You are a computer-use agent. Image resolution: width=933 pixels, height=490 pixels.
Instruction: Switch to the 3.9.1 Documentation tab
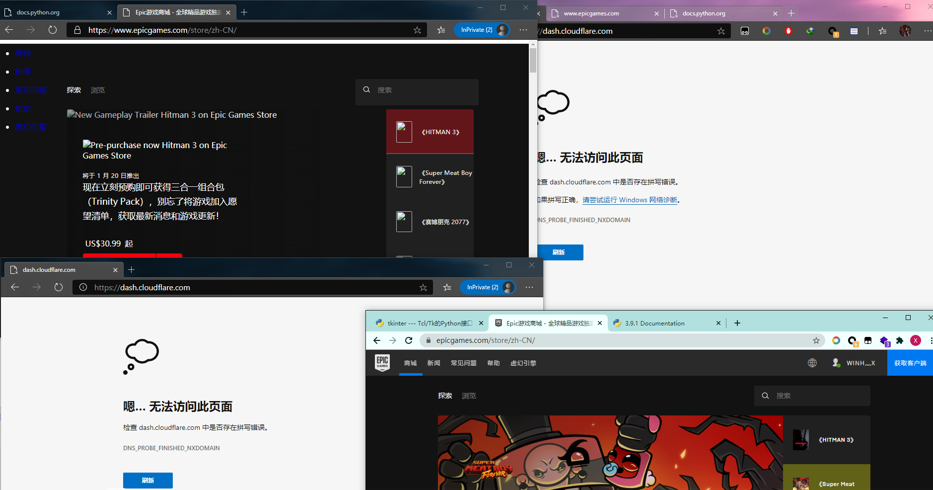tap(654, 323)
